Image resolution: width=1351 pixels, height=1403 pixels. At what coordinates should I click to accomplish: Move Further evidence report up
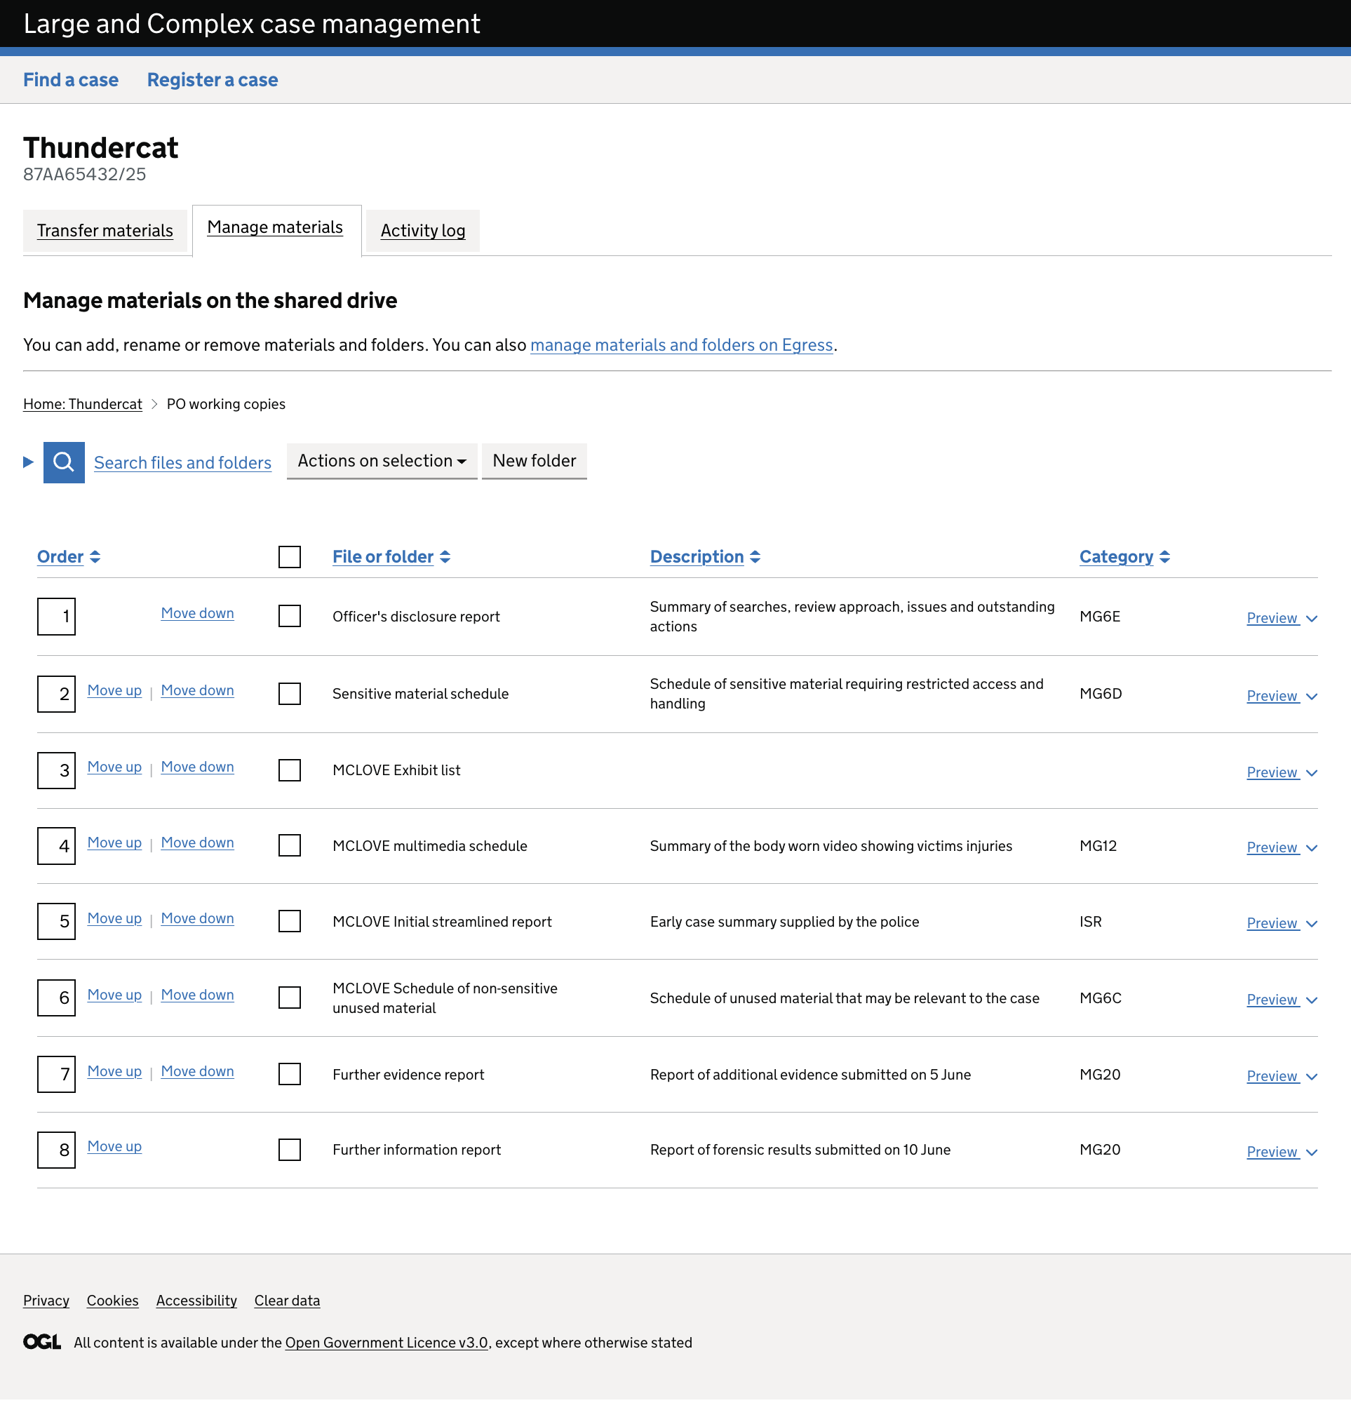click(114, 1072)
